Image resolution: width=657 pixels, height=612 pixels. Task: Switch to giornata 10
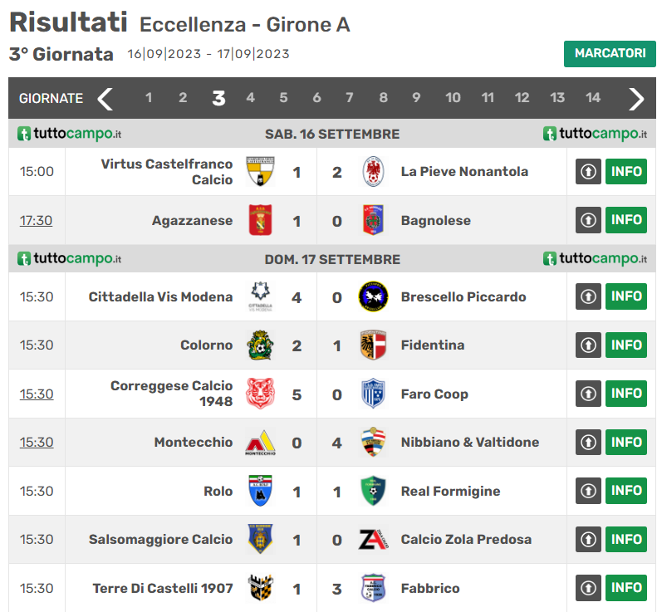453,98
